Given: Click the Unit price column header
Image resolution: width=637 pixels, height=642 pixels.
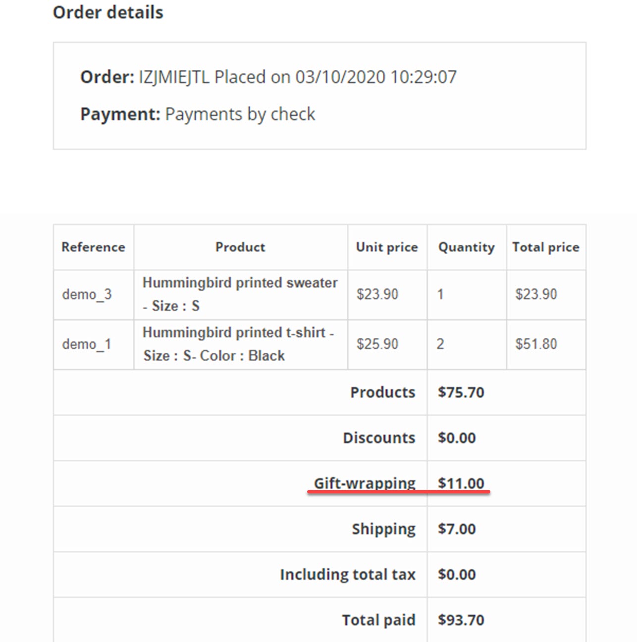Looking at the screenshot, I should coord(387,247).
